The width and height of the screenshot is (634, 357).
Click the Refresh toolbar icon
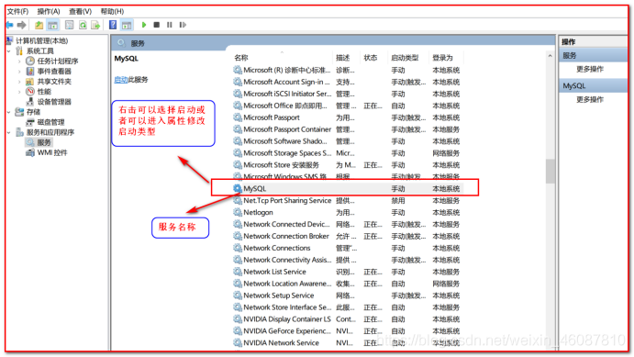(x=83, y=25)
